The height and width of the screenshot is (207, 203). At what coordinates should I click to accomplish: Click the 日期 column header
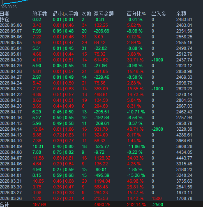coord(5,14)
